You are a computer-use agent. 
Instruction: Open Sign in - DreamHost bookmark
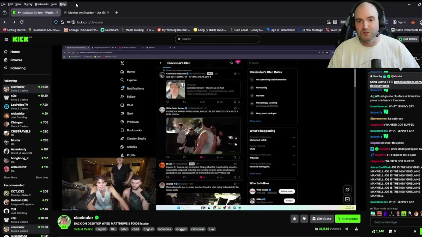pyautogui.click(x=281, y=30)
